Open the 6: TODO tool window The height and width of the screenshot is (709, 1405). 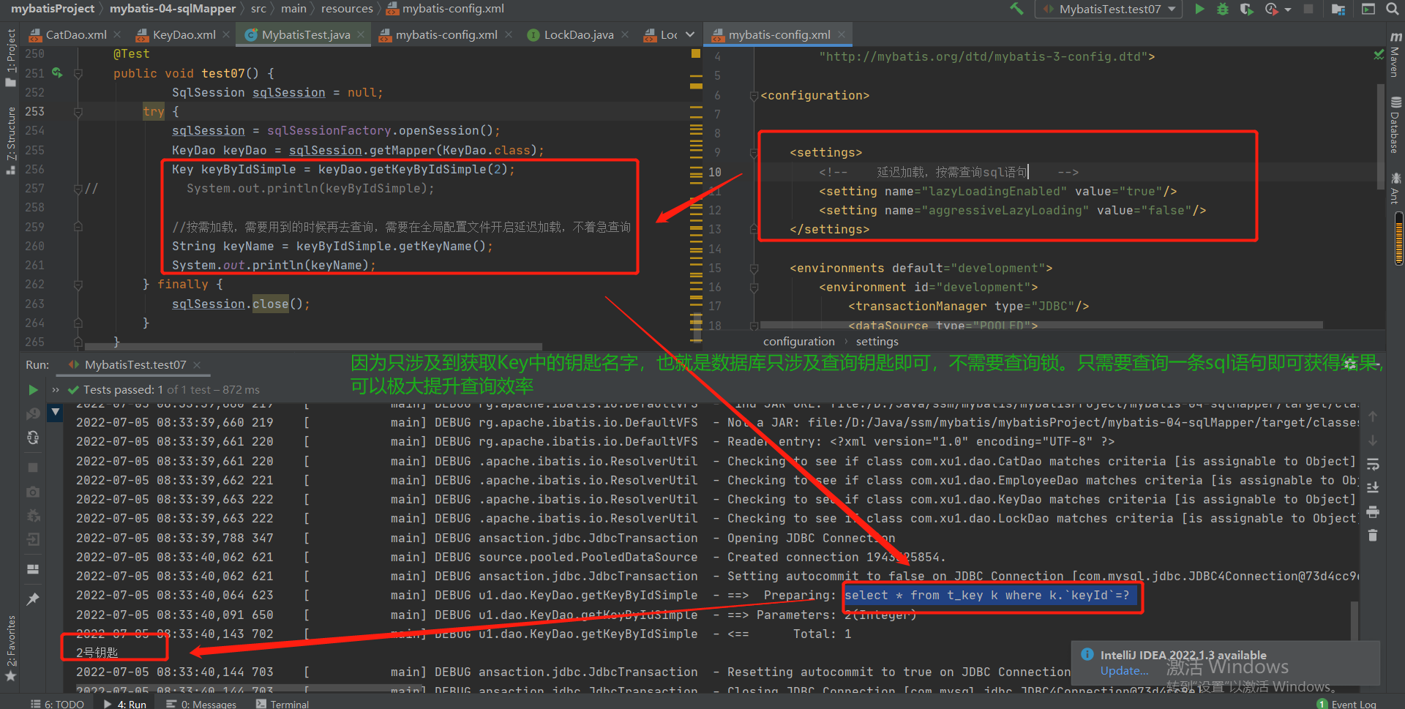(58, 703)
